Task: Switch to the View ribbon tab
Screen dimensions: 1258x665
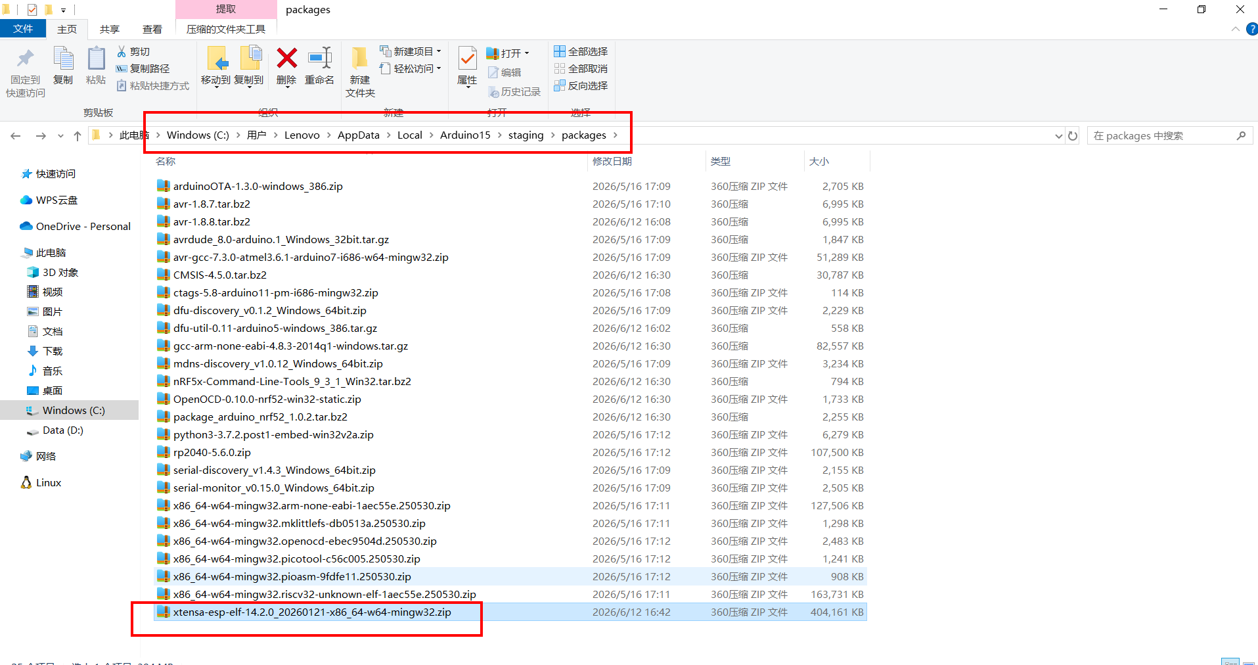Action: tap(152, 29)
